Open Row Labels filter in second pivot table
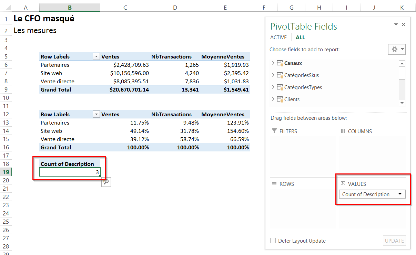 click(96, 115)
